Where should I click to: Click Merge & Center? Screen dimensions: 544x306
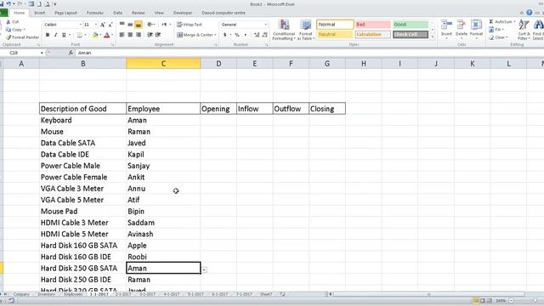(x=195, y=35)
